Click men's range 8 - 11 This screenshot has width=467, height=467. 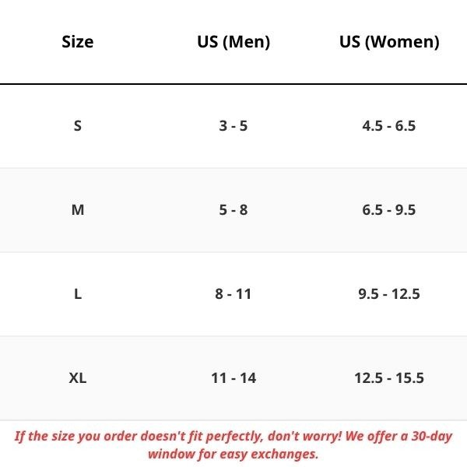click(233, 293)
